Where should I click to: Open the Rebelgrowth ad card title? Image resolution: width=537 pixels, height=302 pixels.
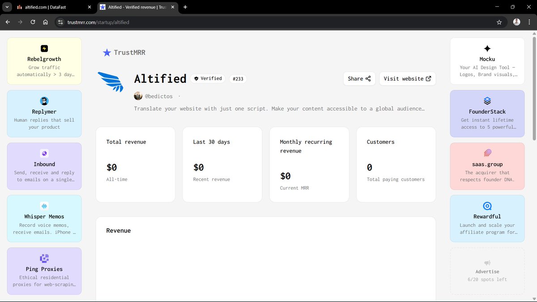44,59
